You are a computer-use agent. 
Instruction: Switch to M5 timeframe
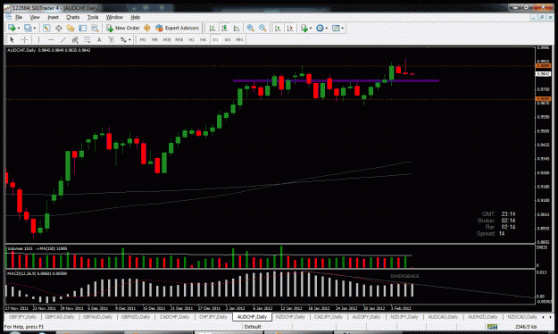(154, 40)
